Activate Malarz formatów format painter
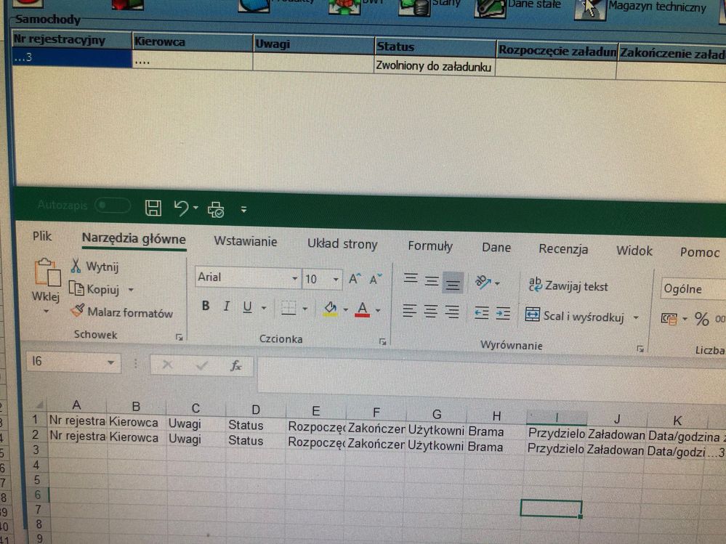The width and height of the screenshot is (726, 544). click(122, 312)
